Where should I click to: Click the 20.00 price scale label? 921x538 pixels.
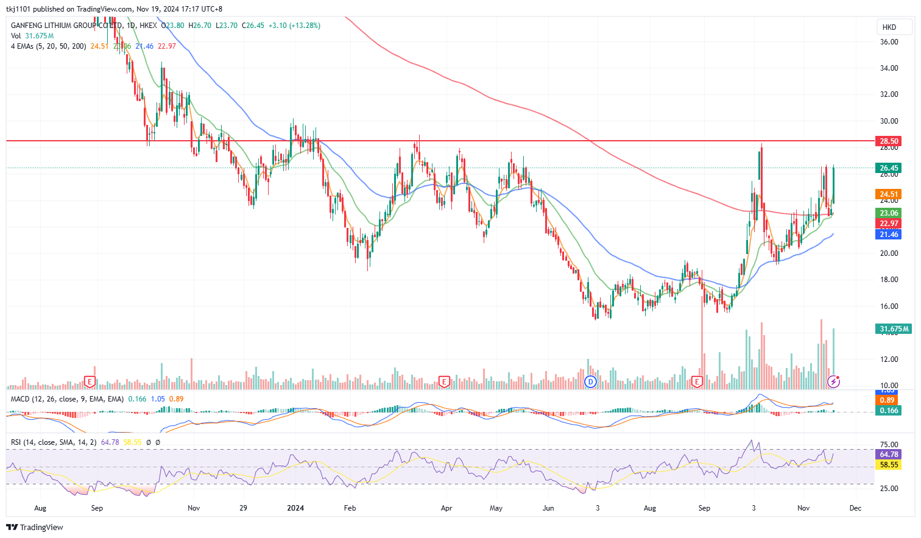[x=889, y=253]
